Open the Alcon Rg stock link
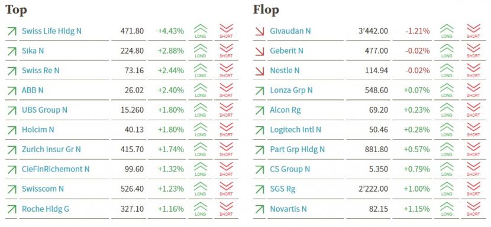 point(285,110)
